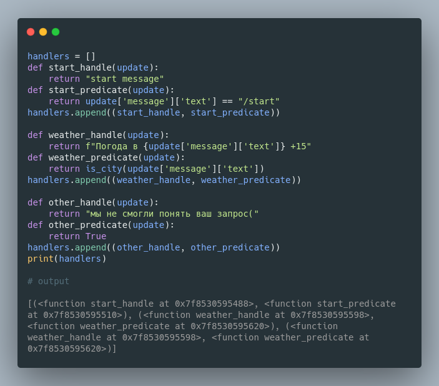
Task: Click the weather_predicate function definition
Action: (x=106, y=157)
